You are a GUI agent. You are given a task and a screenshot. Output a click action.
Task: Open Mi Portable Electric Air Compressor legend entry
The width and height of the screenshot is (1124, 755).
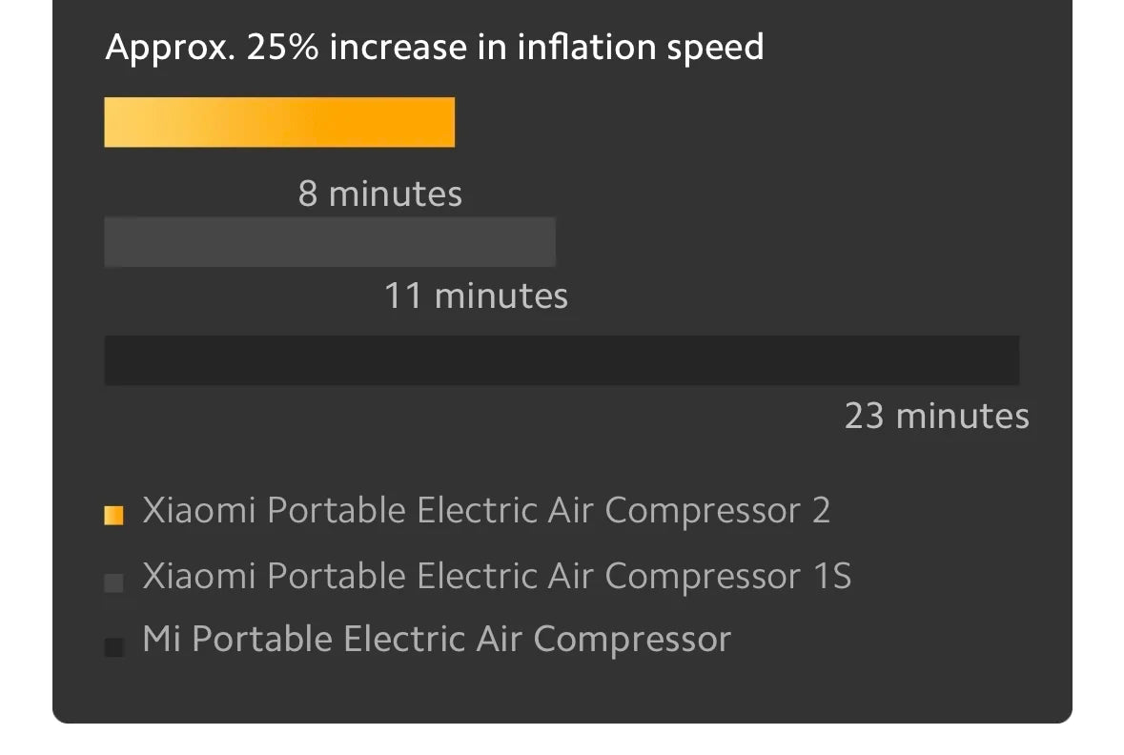pyautogui.click(x=436, y=639)
